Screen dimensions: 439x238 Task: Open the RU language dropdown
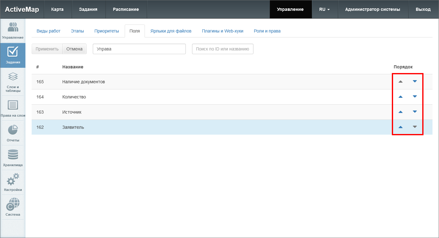pyautogui.click(x=324, y=9)
